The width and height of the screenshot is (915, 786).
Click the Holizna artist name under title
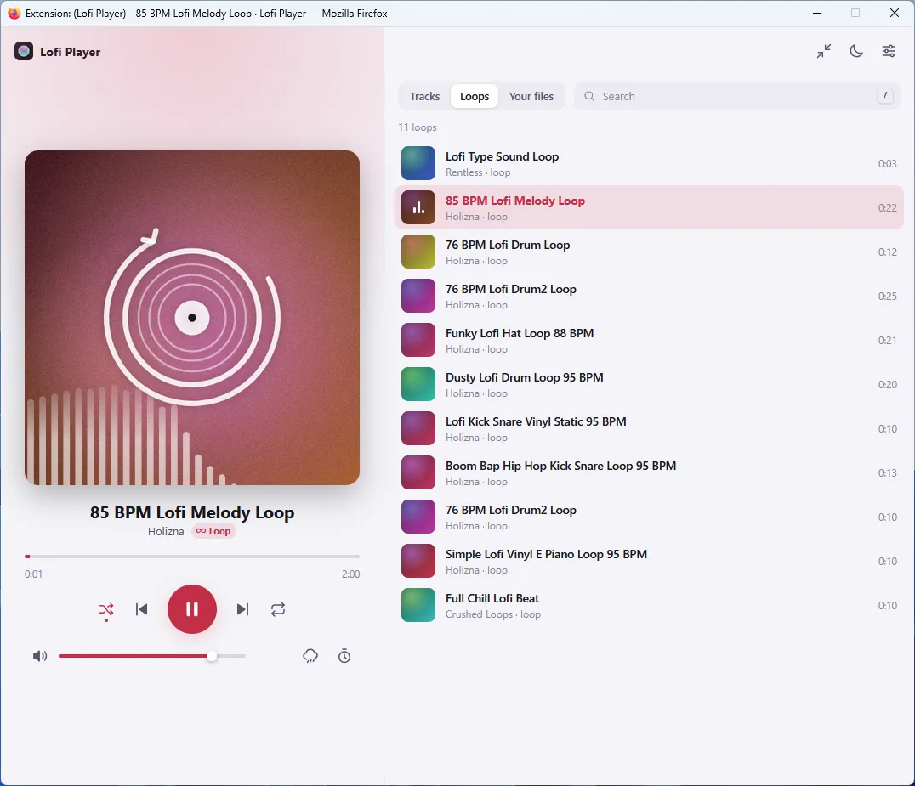[166, 531]
